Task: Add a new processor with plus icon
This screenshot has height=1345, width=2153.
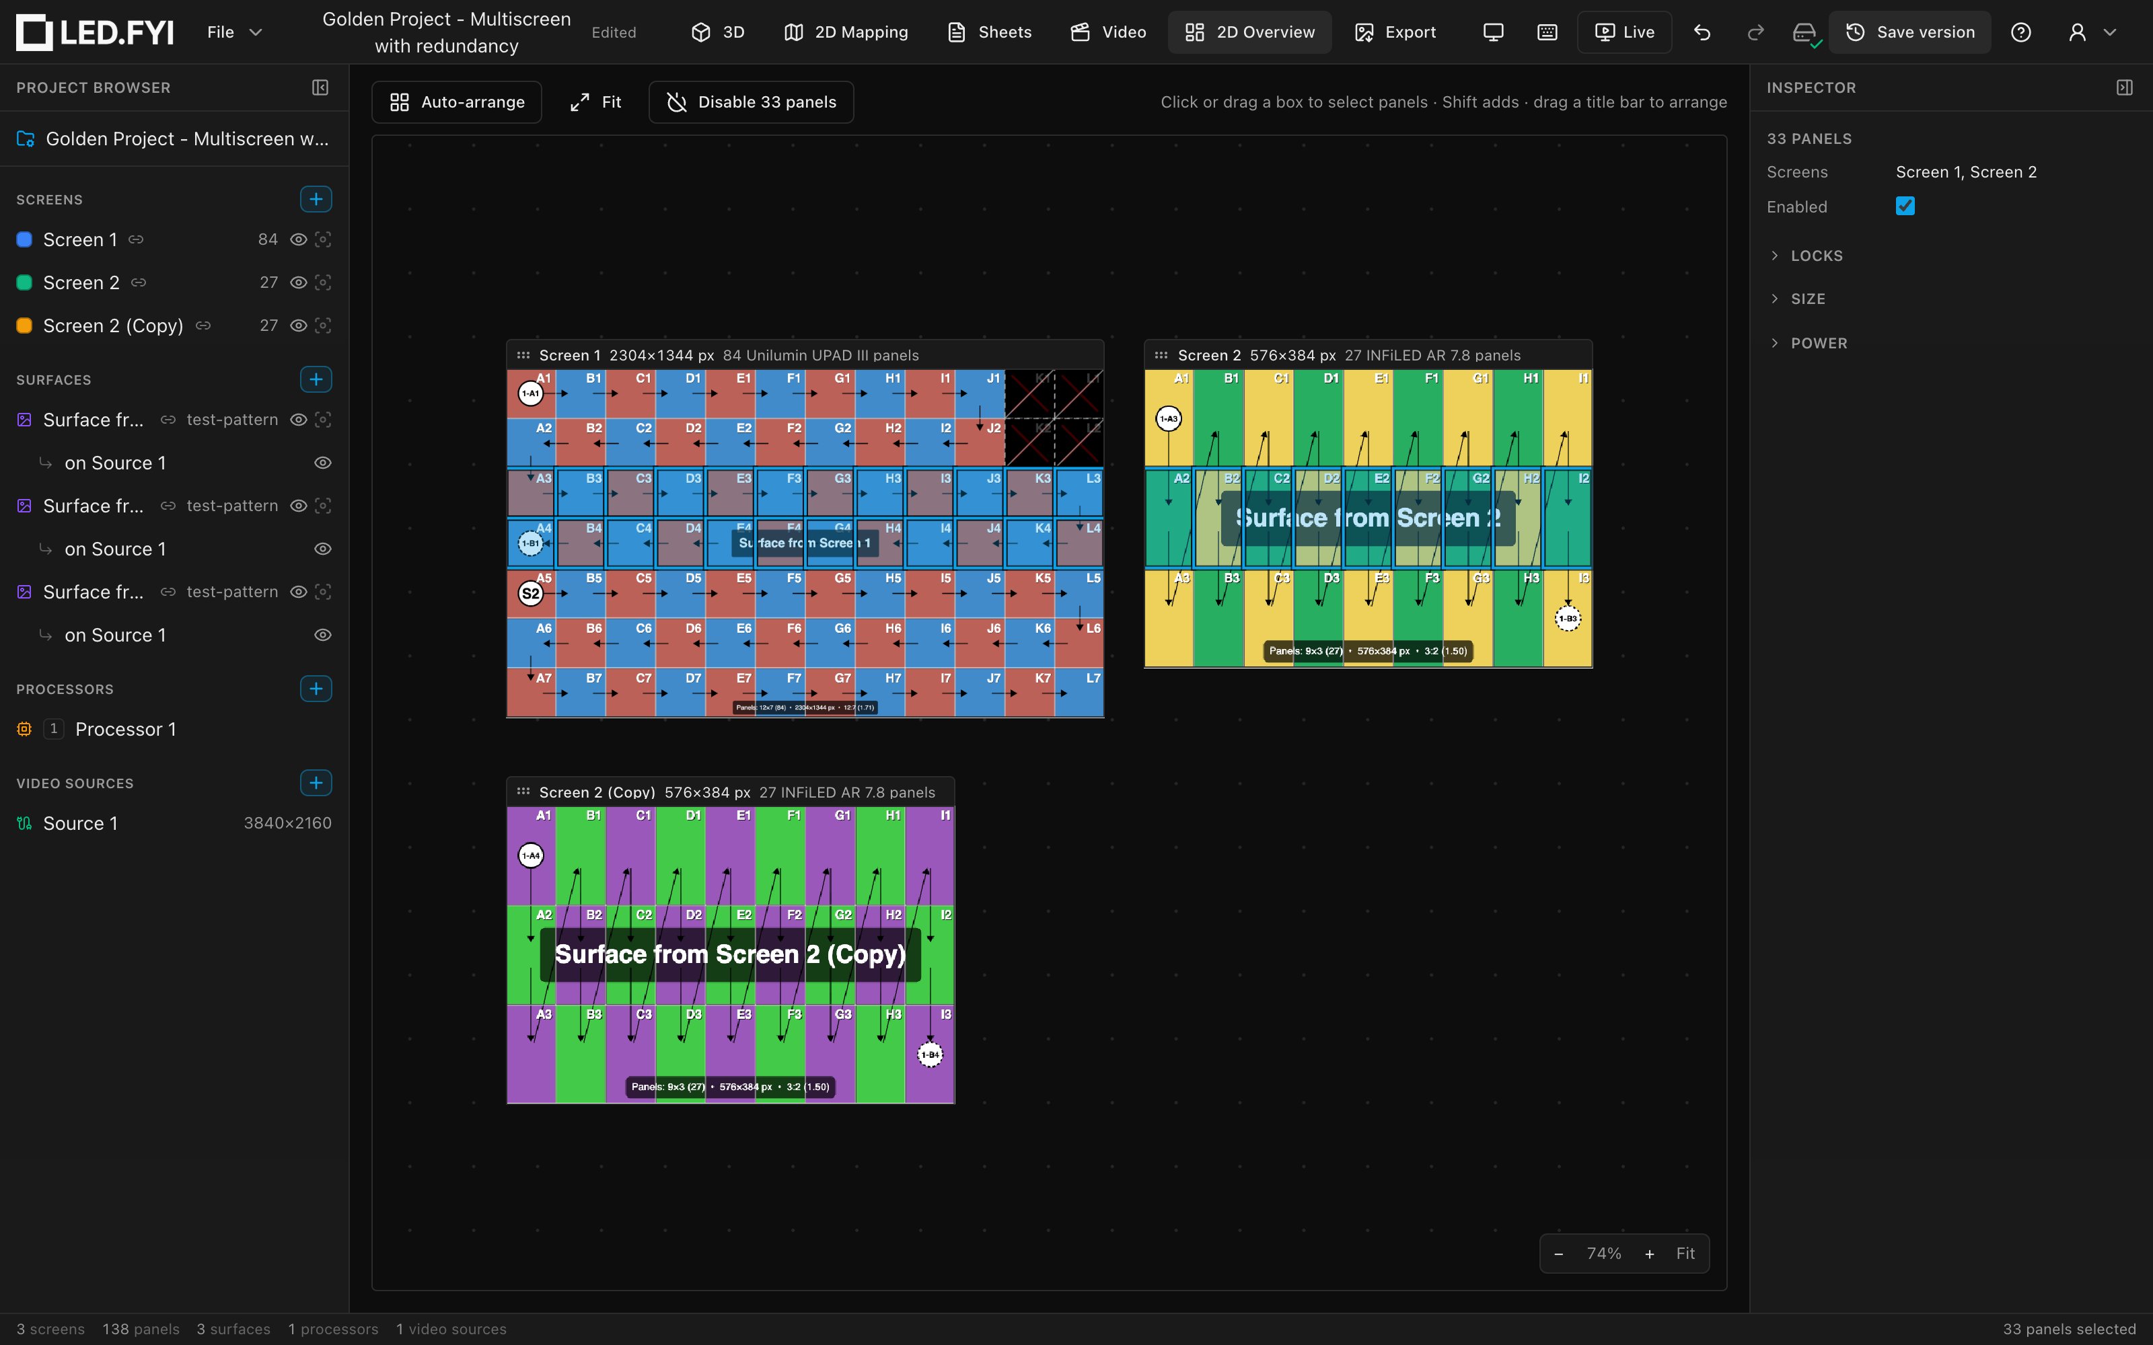Action: click(x=316, y=689)
